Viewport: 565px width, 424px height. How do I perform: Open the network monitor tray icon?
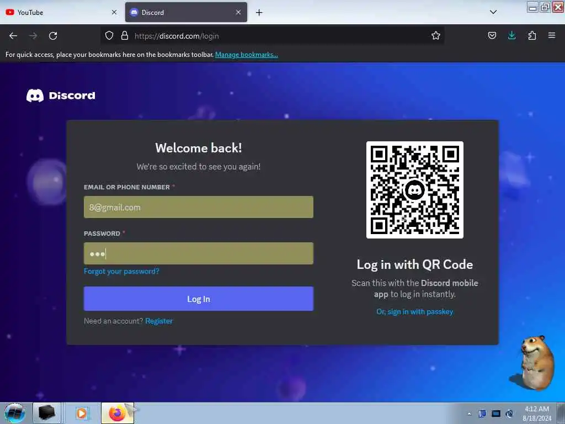pyautogui.click(x=496, y=414)
